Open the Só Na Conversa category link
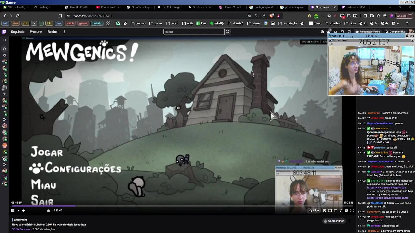 point(21,229)
